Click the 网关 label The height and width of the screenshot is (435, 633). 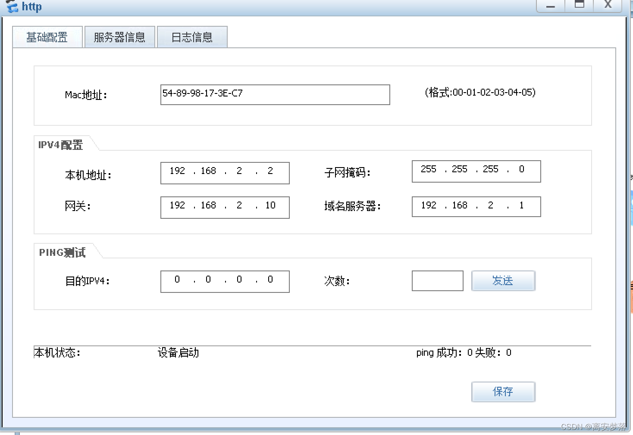78,206
